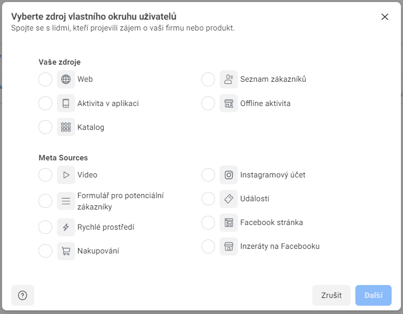Viewport: 403px width, 314px height.
Task: Click the shopping cart Nakupování icon
Action: tap(66, 251)
